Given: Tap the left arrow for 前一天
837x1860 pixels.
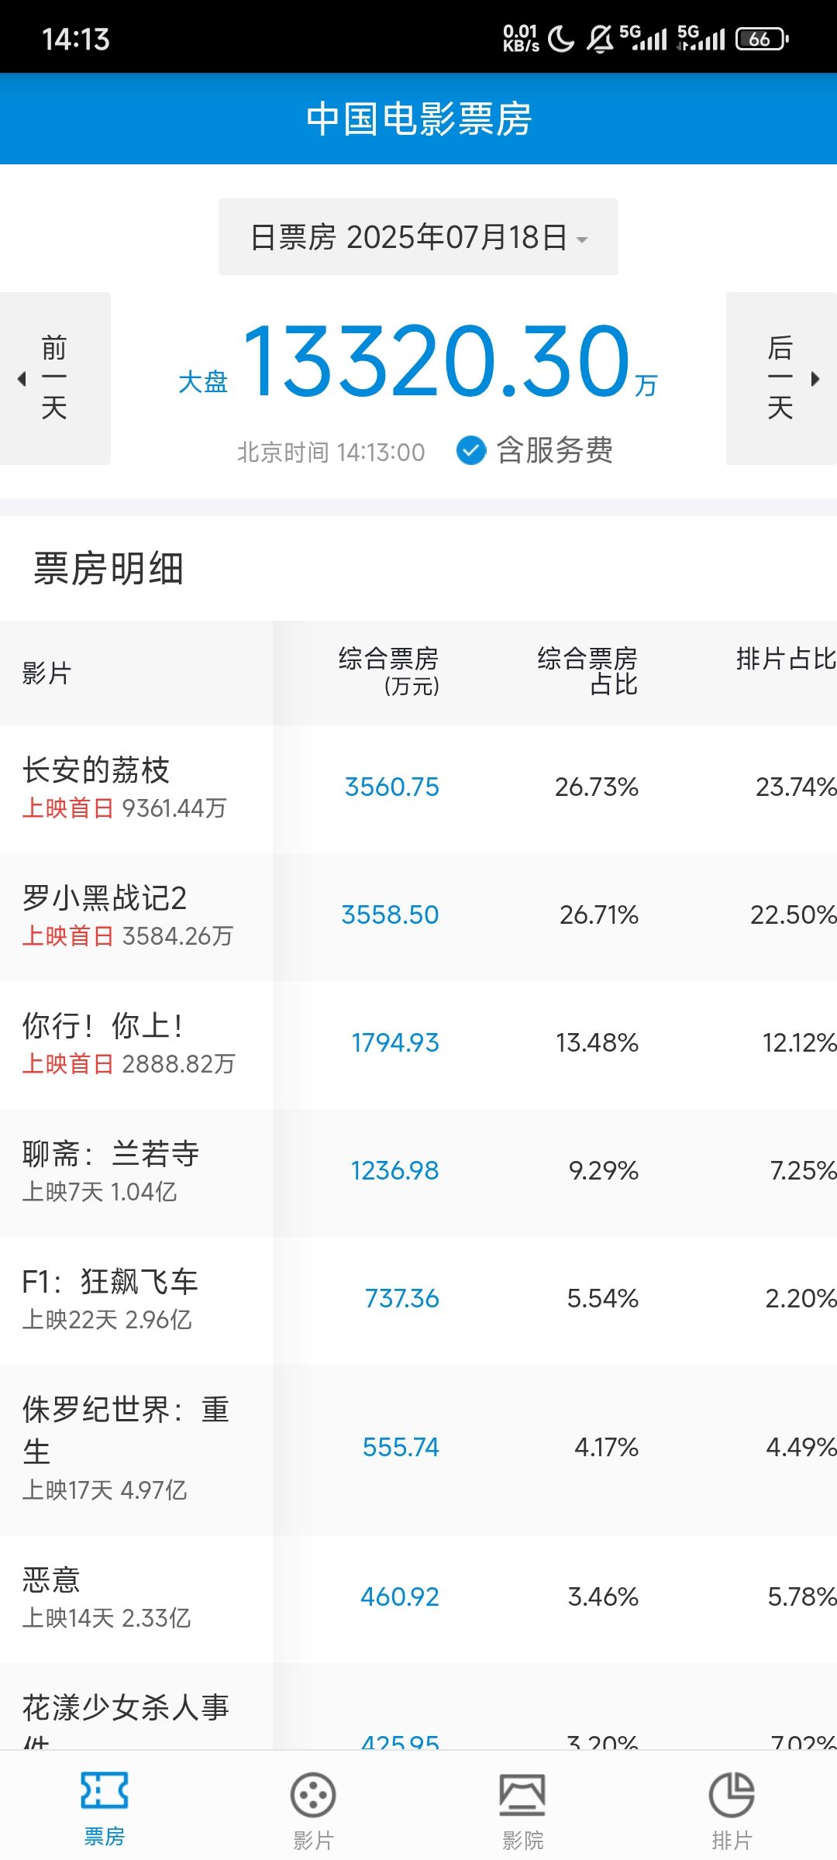Looking at the screenshot, I should [x=22, y=379].
